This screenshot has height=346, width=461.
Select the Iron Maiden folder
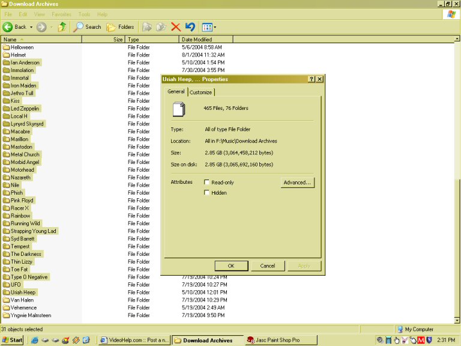click(20, 85)
